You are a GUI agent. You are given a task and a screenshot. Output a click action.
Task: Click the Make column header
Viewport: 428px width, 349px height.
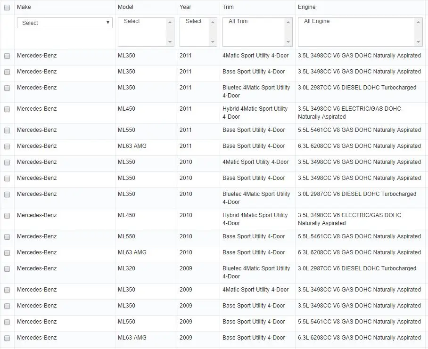tap(24, 7)
